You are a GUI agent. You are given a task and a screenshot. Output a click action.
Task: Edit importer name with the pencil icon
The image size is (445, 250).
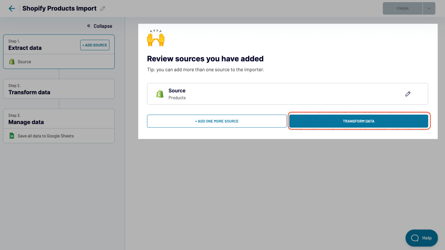click(x=103, y=9)
